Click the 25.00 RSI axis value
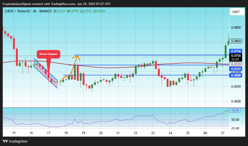 [x=235, y=128]
